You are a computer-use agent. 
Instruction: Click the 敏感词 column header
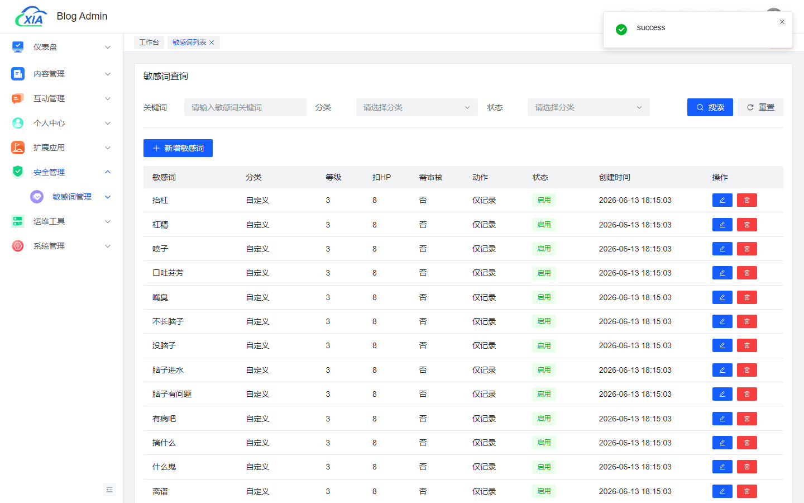point(164,177)
